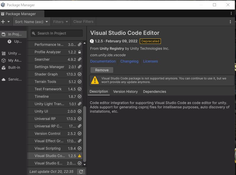Click the link icon on Unity Light Transport row
The image size is (236, 175).
[x=80, y=104]
